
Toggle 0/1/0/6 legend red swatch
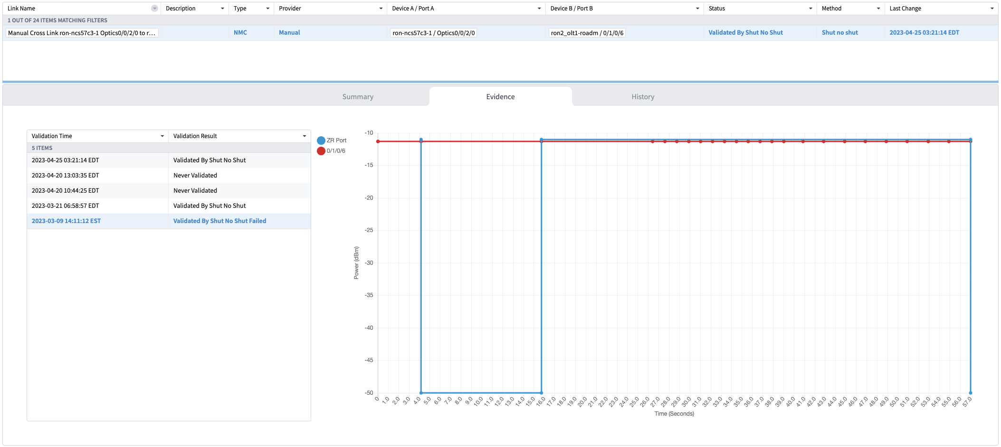point(321,151)
